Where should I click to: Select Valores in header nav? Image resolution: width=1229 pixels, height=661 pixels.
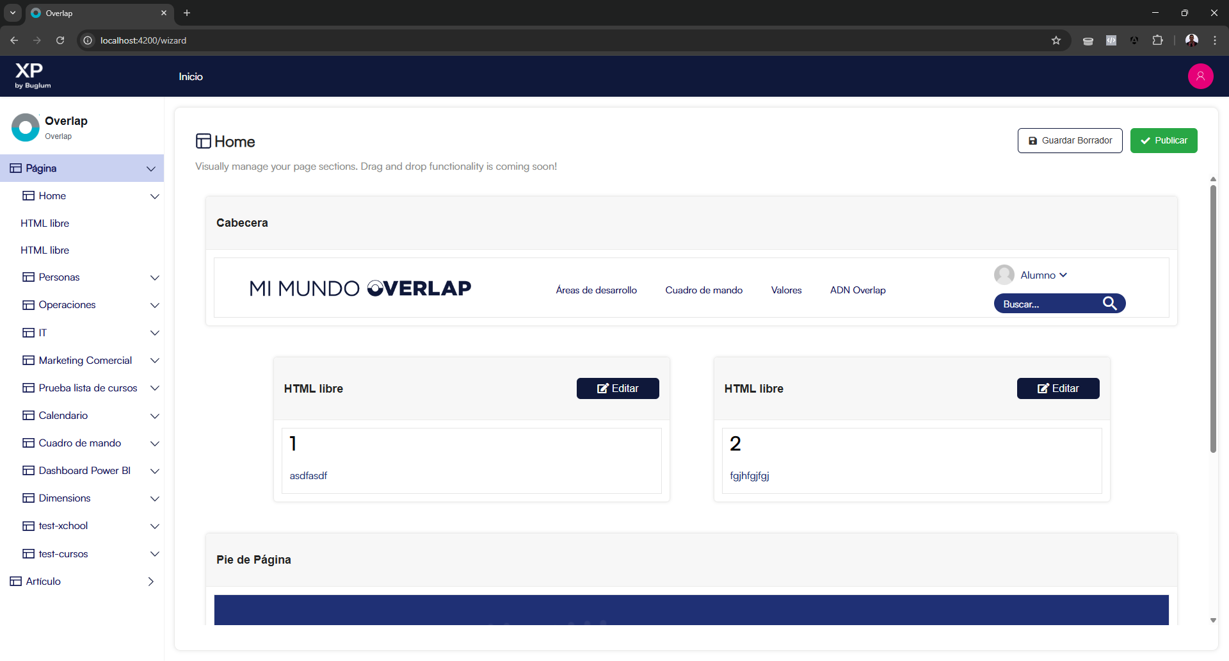[786, 290]
